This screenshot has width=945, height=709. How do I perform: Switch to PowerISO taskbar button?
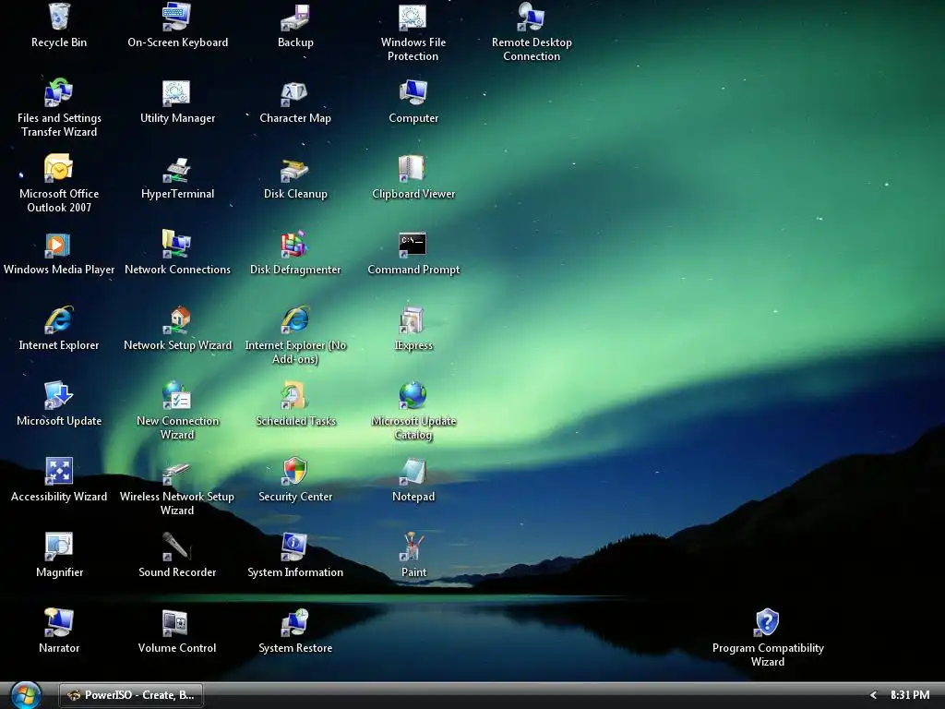[131, 695]
